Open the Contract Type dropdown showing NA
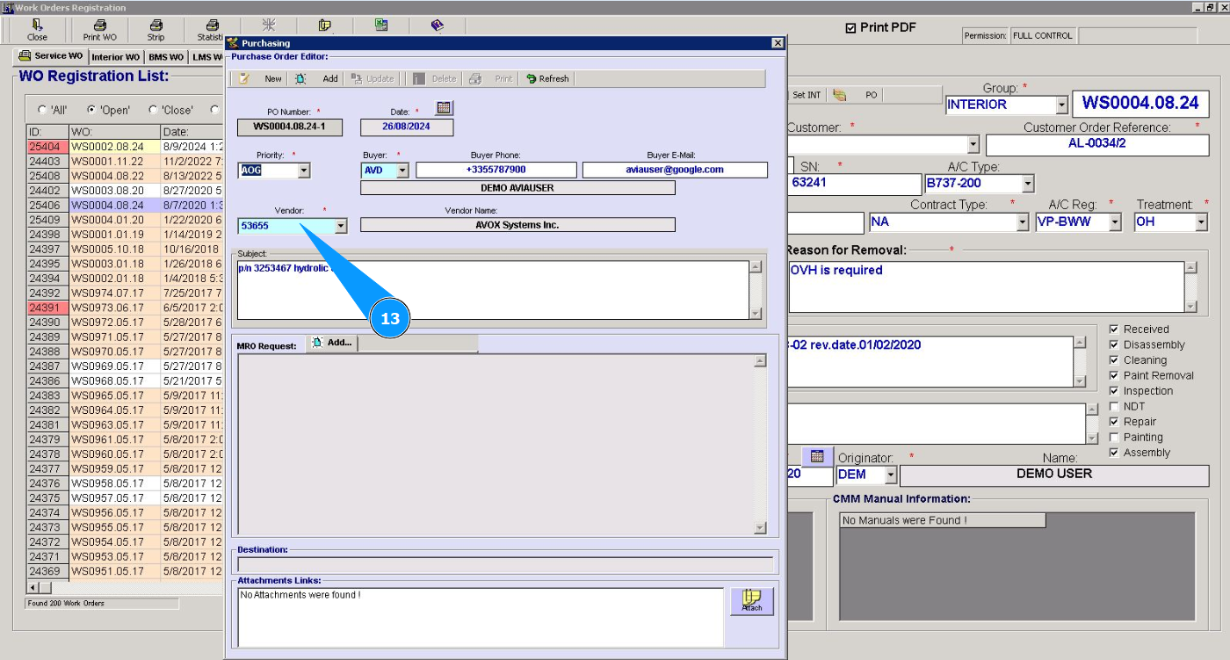This screenshot has width=1230, height=660. 1022,222
